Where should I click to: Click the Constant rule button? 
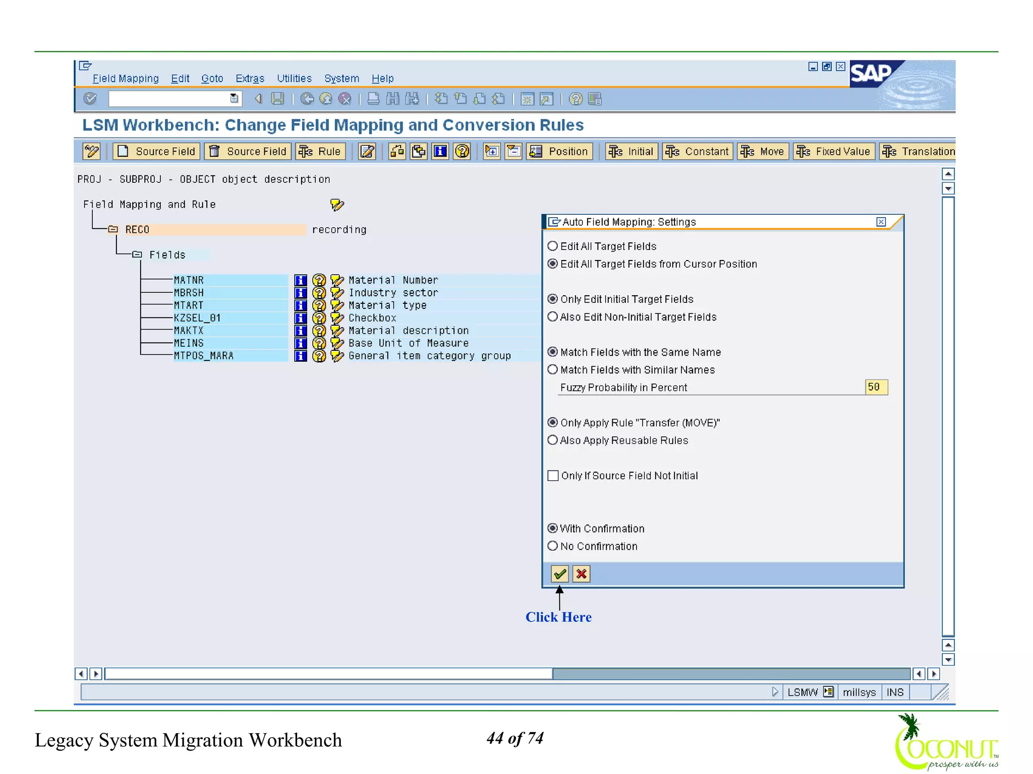click(x=698, y=151)
